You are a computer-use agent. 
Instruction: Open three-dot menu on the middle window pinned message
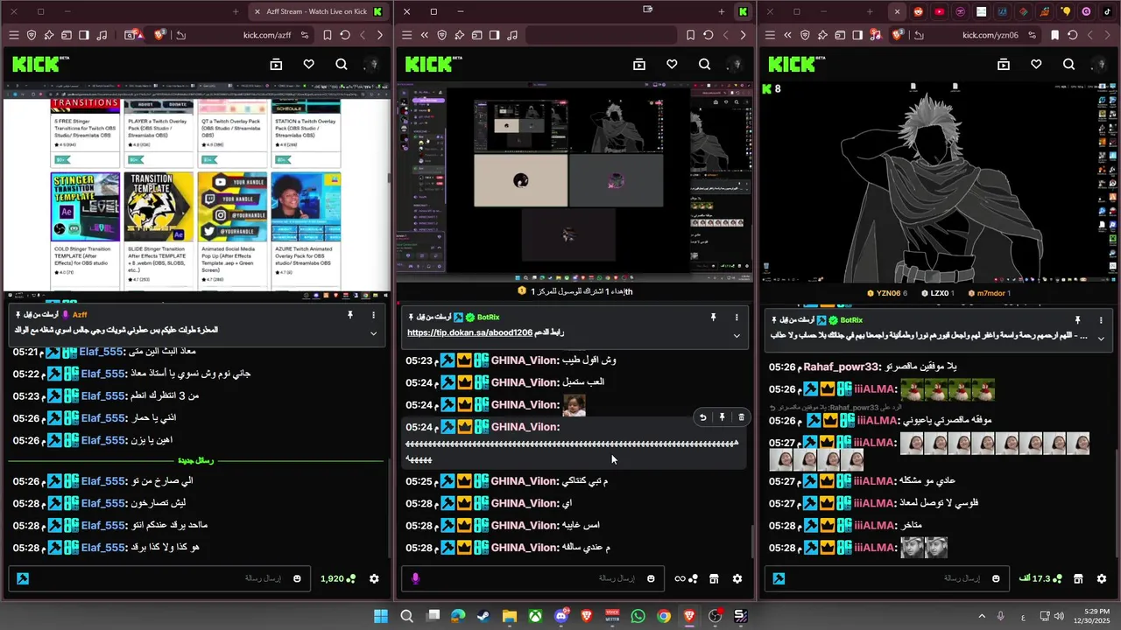pyautogui.click(x=737, y=317)
